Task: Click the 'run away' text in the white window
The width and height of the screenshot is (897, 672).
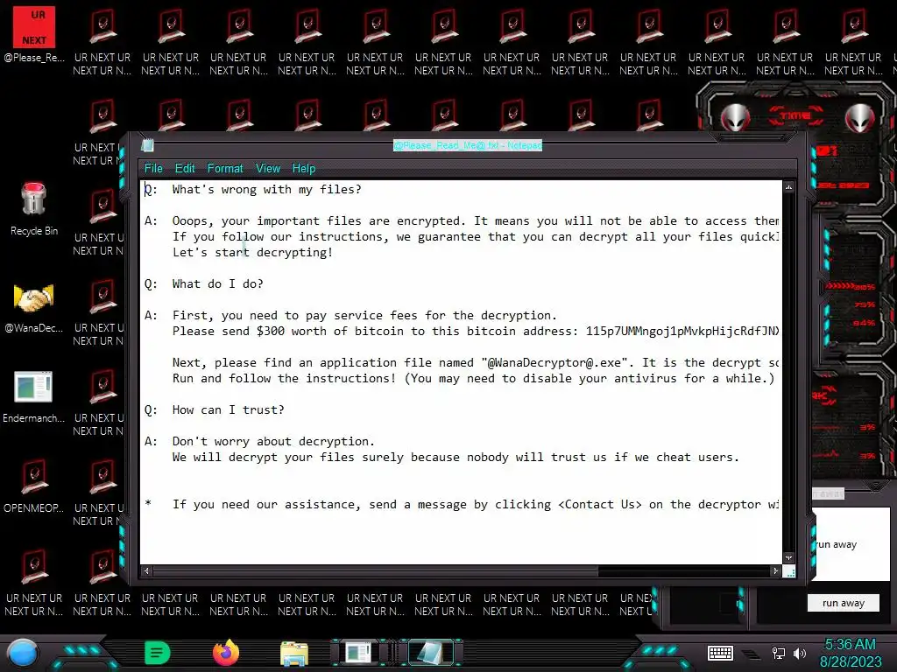Action: (837, 544)
